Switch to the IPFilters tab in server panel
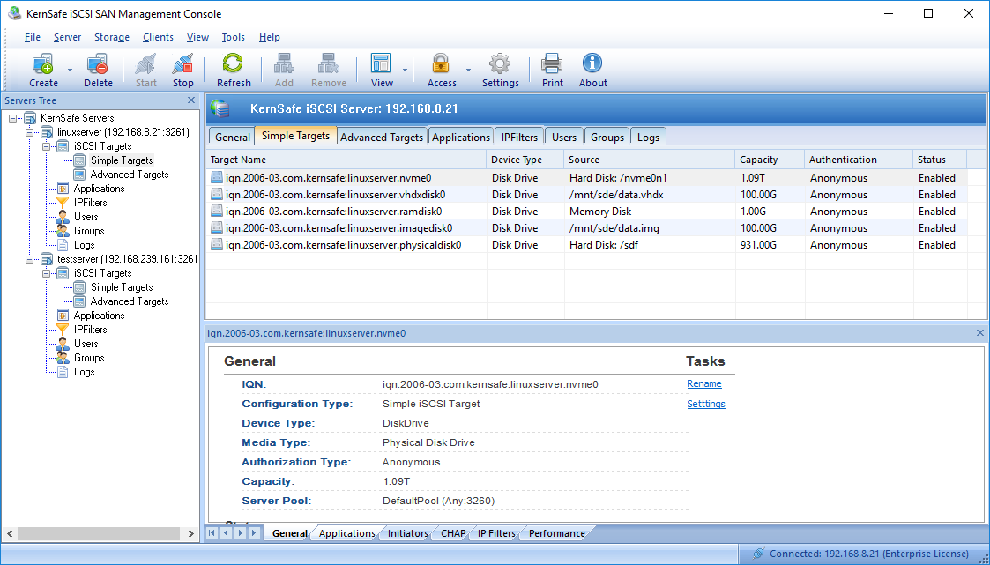The image size is (990, 565). pos(519,137)
